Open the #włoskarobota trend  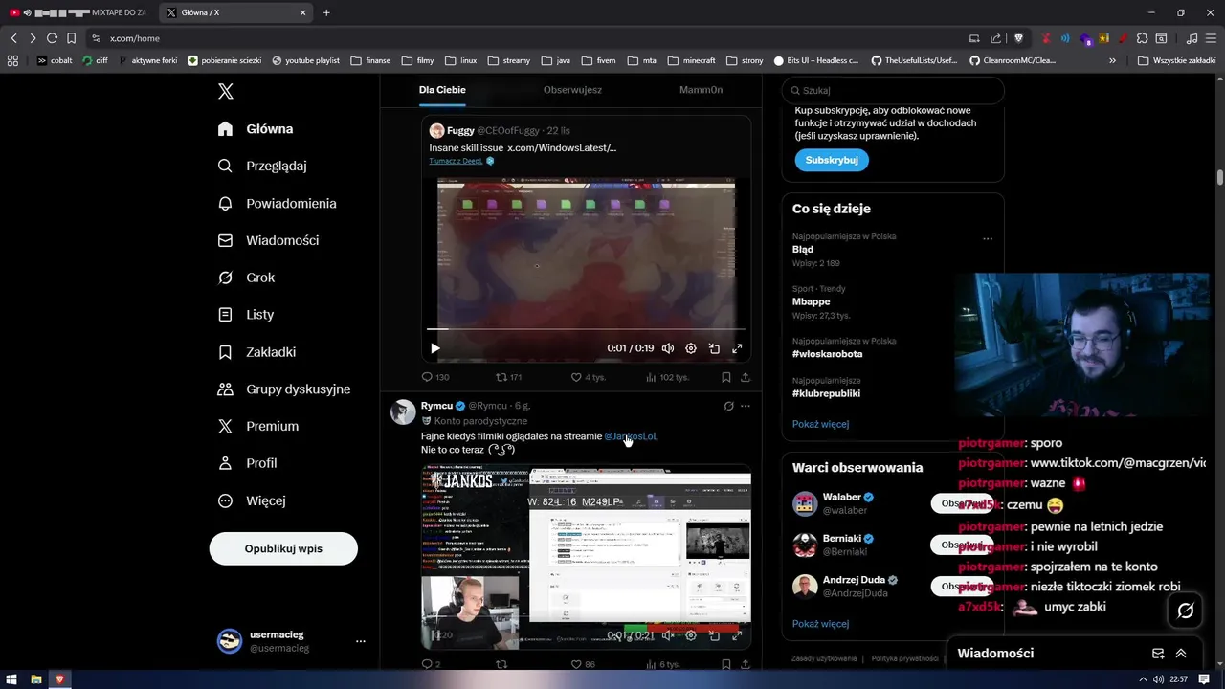tap(827, 353)
